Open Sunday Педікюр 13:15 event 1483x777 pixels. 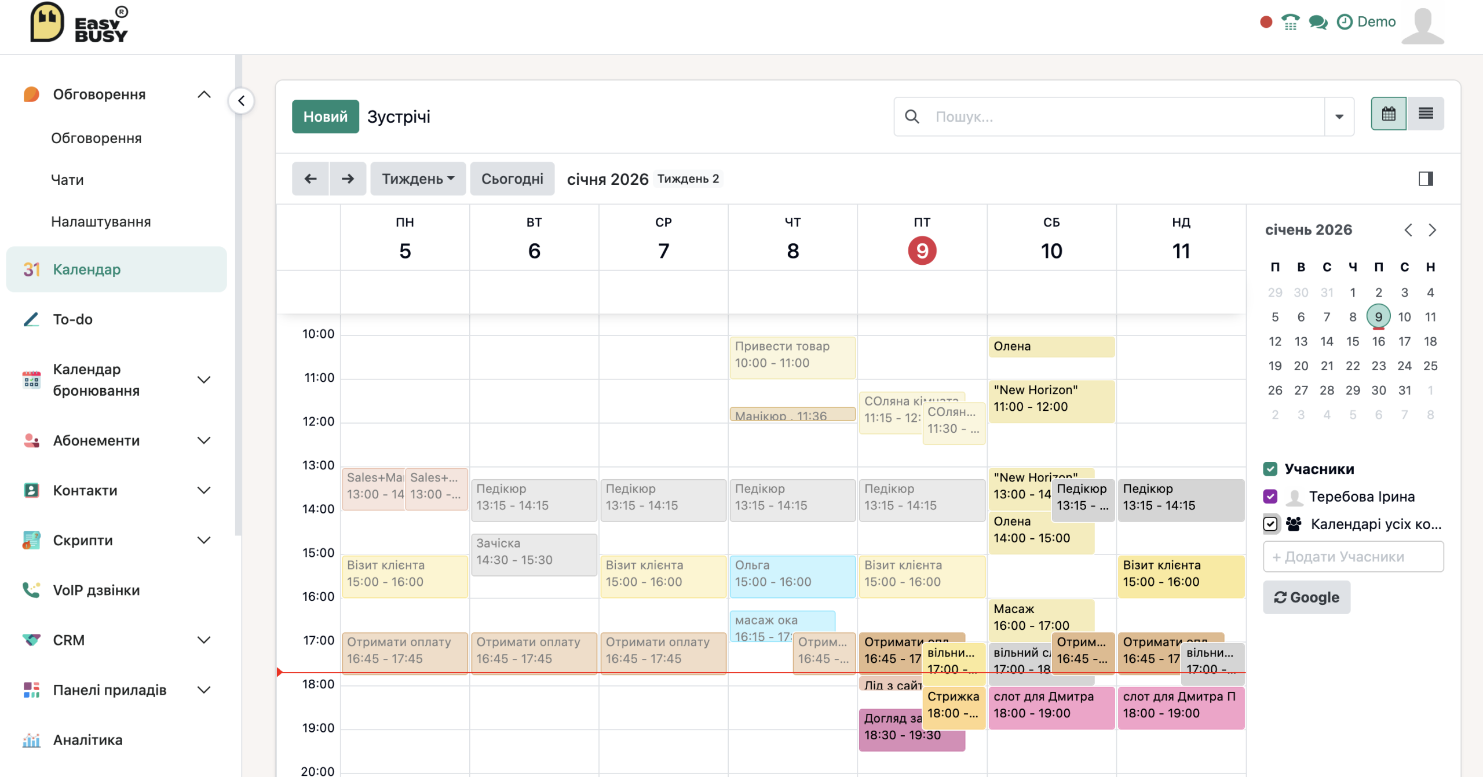(x=1181, y=500)
